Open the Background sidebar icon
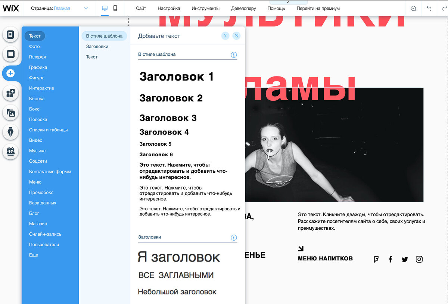The image size is (448, 304). pos(10,54)
